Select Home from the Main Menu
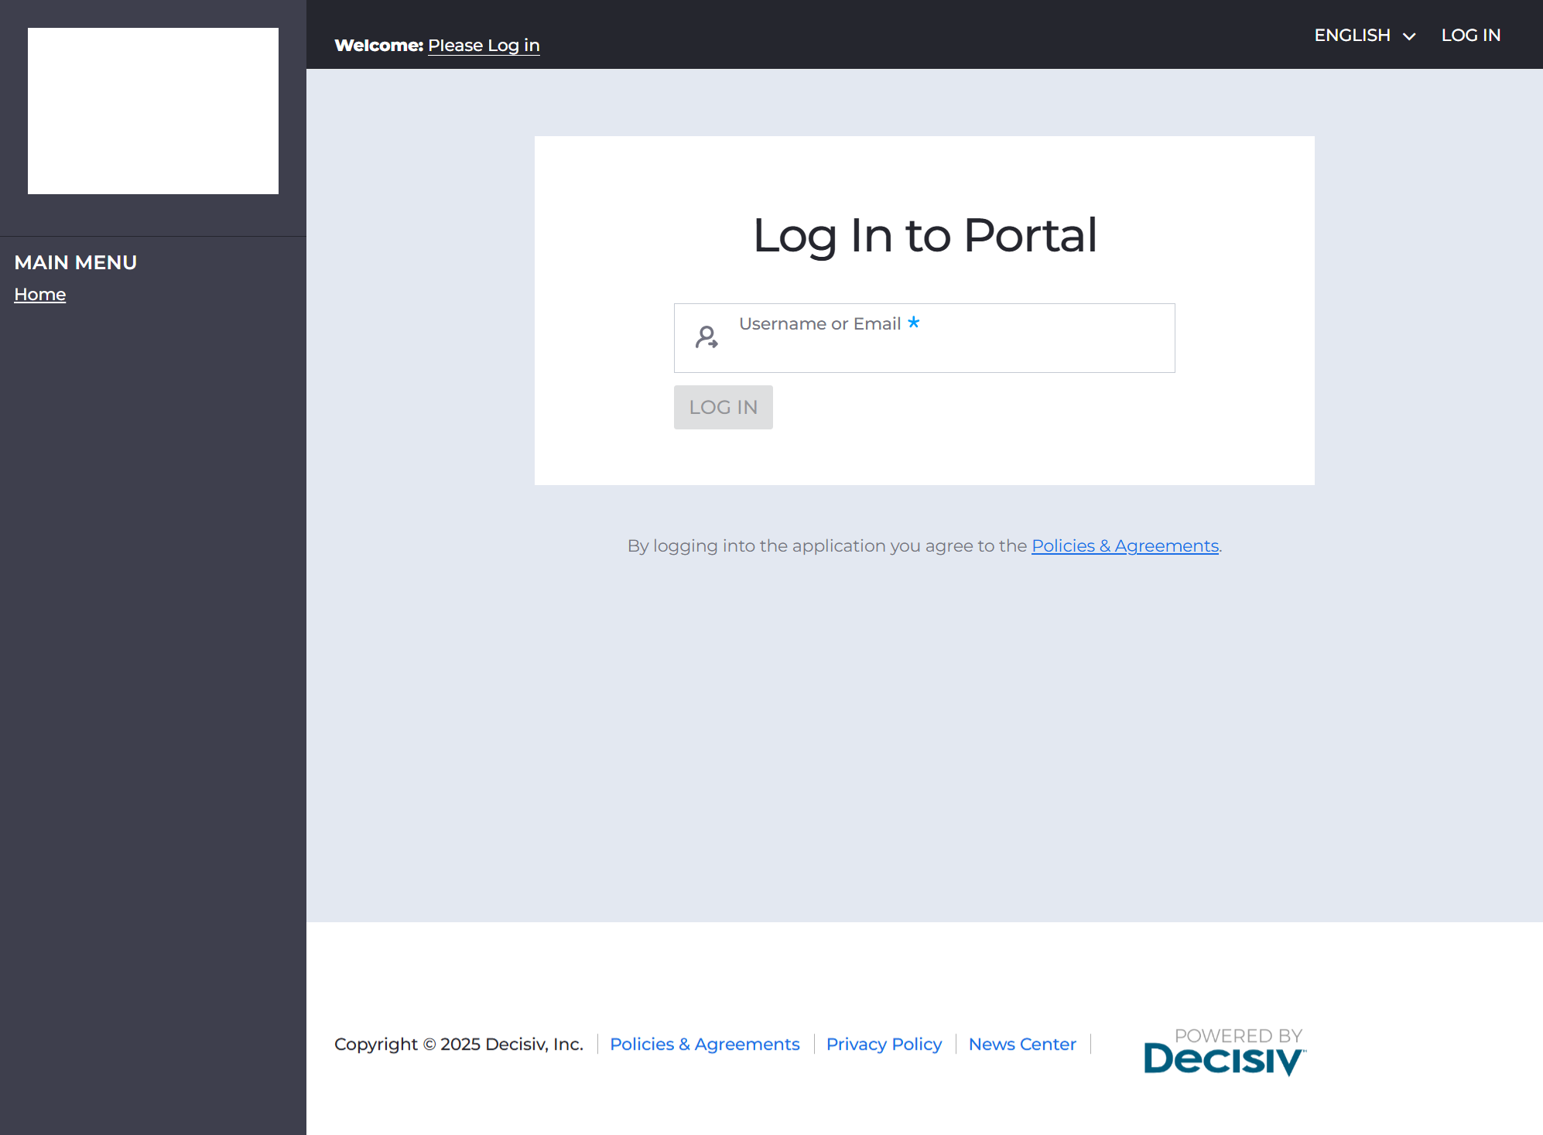This screenshot has height=1135, width=1543. coord(39,294)
